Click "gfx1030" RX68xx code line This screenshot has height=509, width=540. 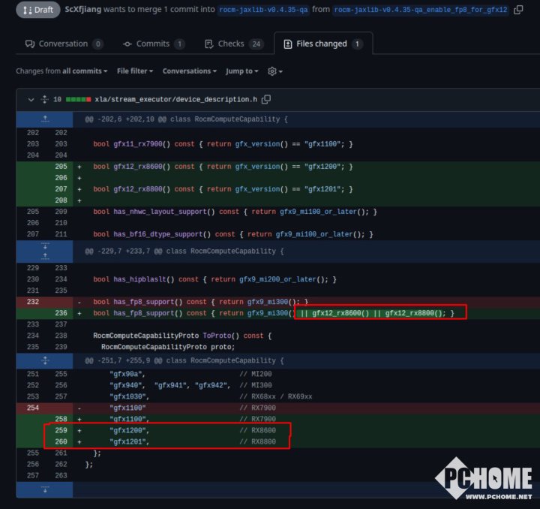(x=211, y=396)
